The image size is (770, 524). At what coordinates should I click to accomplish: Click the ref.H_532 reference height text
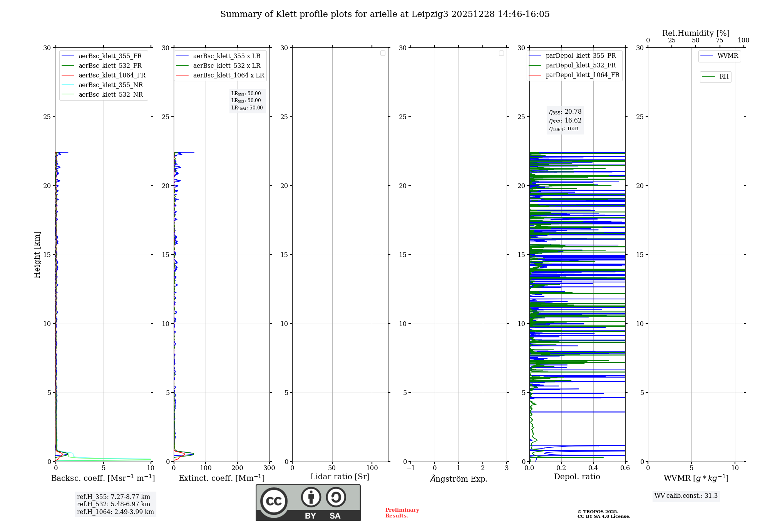[x=114, y=504]
